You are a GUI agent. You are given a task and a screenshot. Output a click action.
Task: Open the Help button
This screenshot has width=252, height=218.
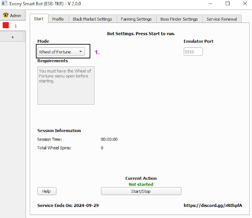click(x=47, y=191)
